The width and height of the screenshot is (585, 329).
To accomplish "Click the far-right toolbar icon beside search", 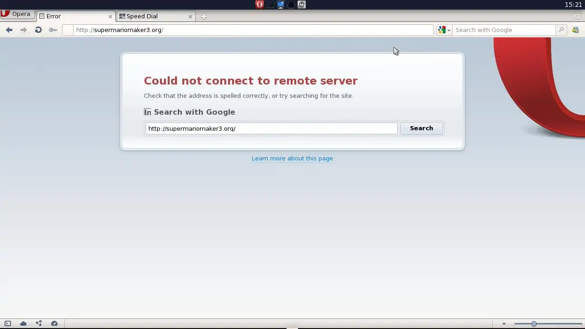I will (575, 30).
